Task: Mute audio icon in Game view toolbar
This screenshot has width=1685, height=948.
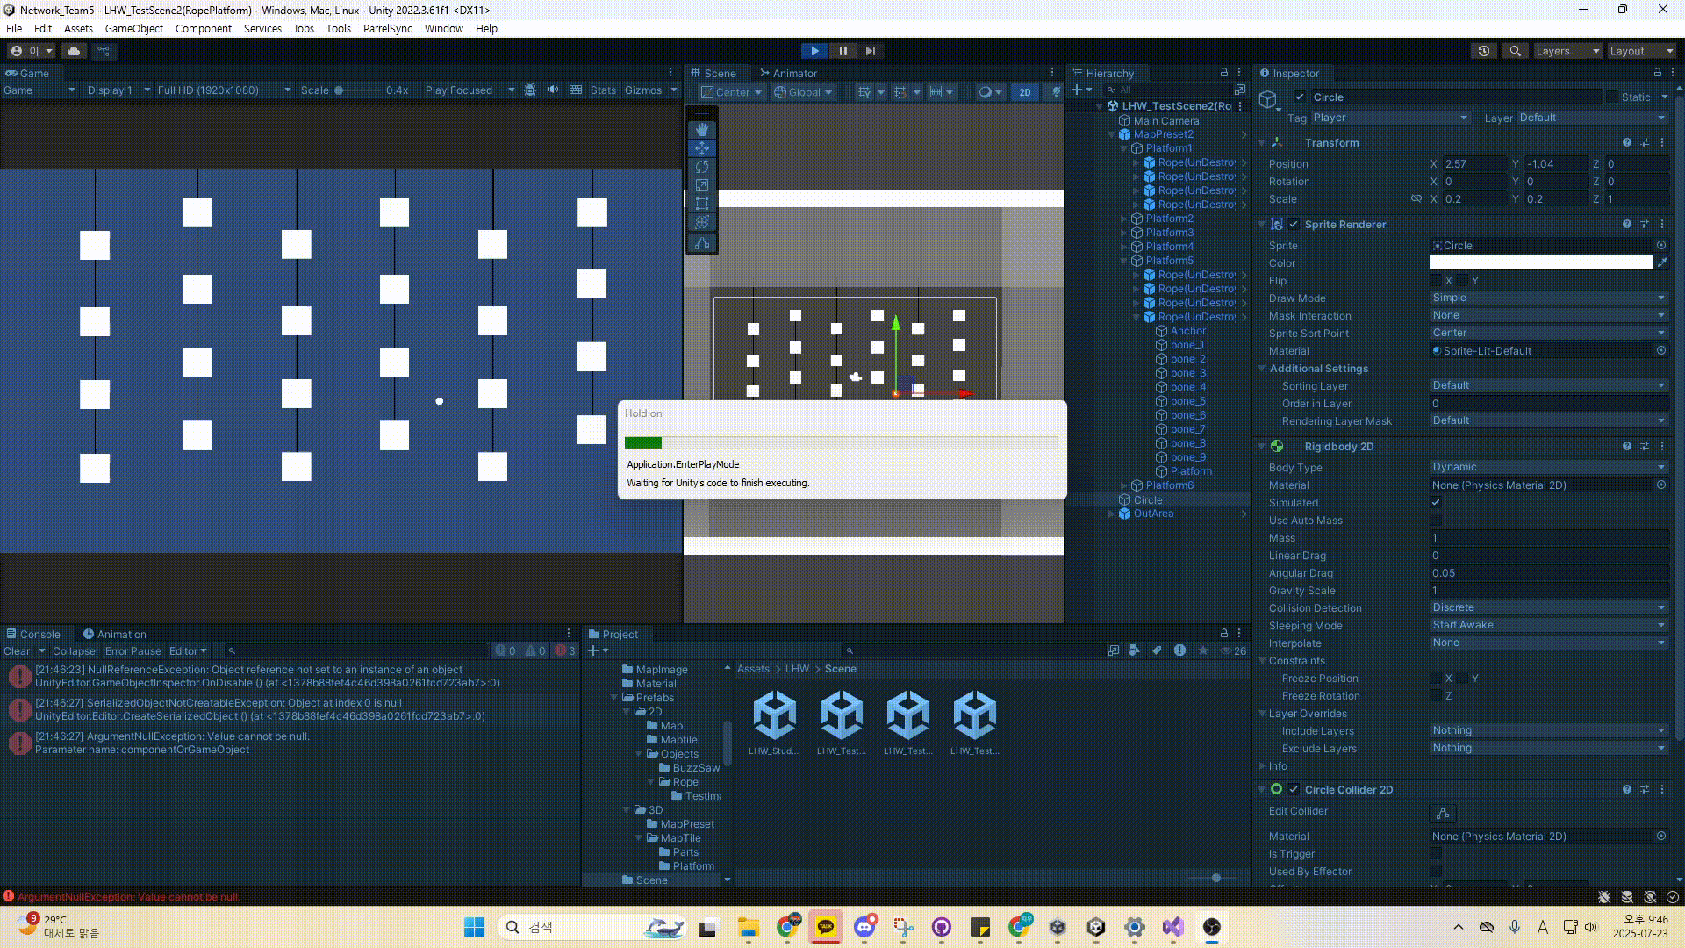Action: pos(553,90)
